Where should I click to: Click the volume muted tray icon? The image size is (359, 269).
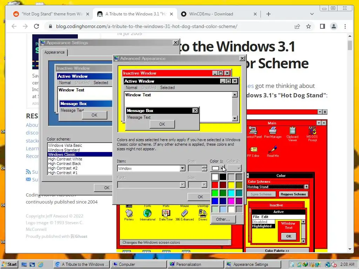point(334,264)
